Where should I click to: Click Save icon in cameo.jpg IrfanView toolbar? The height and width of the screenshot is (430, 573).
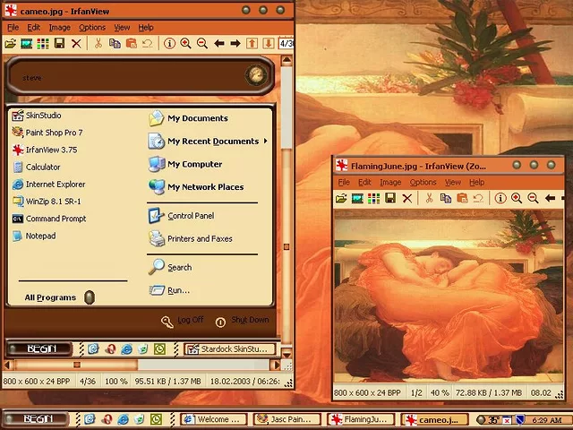pos(58,43)
